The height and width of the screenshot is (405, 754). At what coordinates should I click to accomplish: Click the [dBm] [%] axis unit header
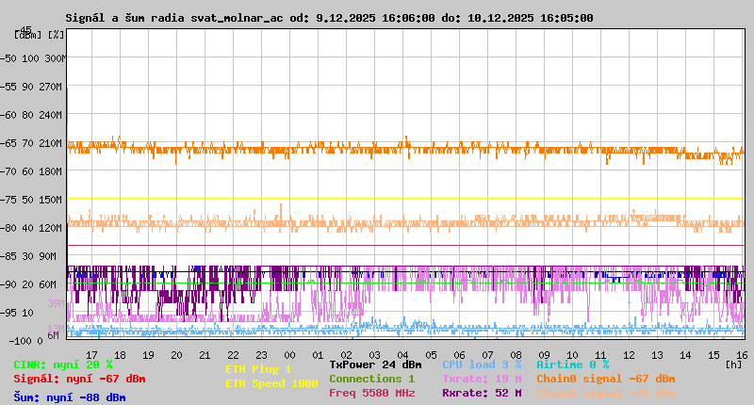click(40, 35)
